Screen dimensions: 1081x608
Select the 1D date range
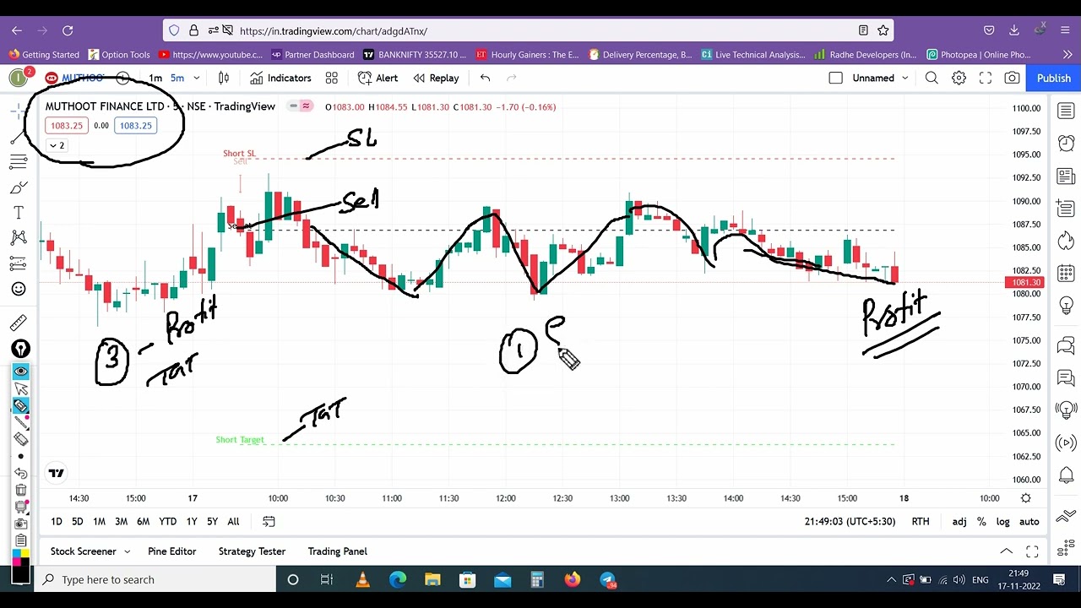[x=57, y=522]
